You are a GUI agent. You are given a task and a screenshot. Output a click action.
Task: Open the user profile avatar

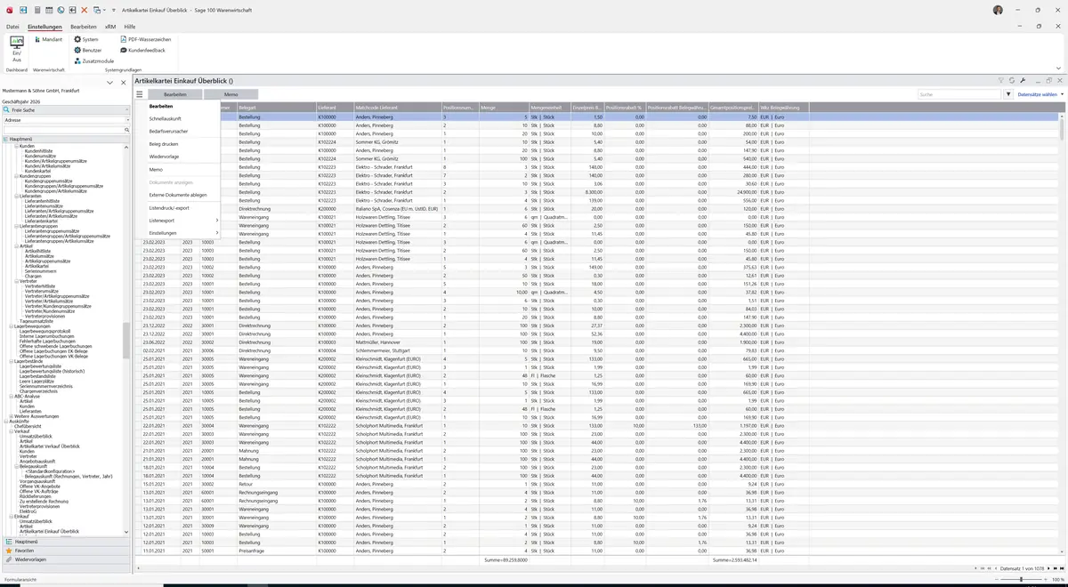[998, 10]
